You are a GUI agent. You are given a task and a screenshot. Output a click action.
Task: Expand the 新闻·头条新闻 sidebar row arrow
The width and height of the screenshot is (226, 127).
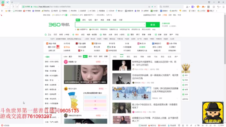[x=58, y=85]
